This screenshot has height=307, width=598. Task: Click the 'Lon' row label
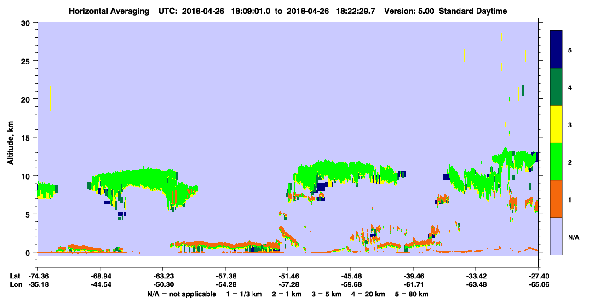[16, 284]
